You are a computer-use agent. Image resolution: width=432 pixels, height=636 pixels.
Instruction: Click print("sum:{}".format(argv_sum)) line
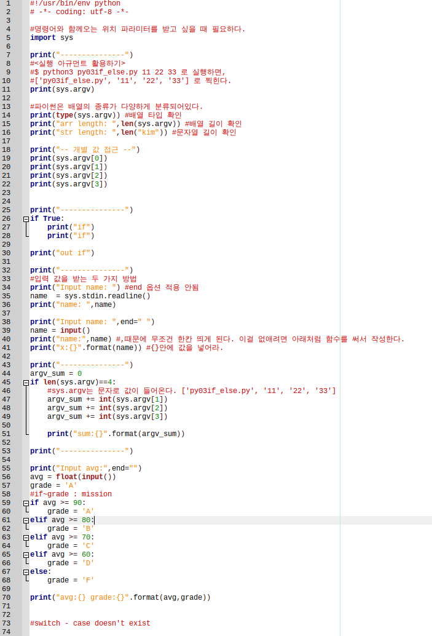click(x=116, y=434)
